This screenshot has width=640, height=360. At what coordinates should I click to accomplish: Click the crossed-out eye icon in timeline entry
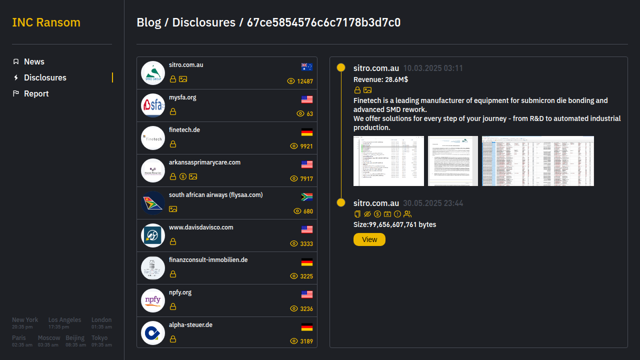(367, 214)
